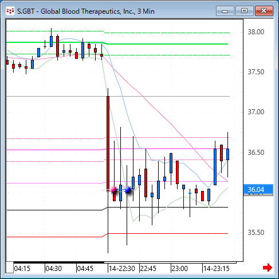Click the magenta starburst trade marker
The image size is (279, 279).
114,190
